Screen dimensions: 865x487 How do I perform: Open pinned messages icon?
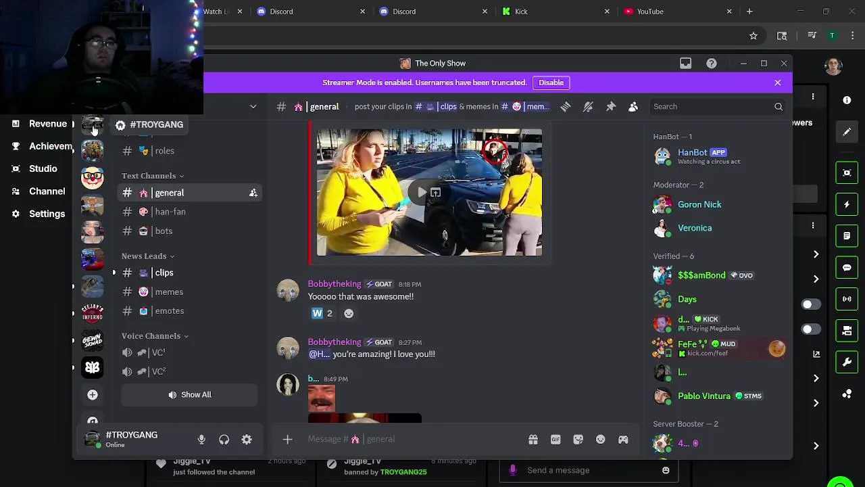(611, 107)
